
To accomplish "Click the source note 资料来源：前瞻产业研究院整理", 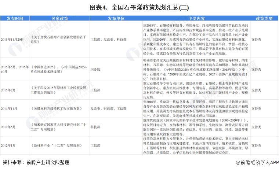I will point(36,162).
